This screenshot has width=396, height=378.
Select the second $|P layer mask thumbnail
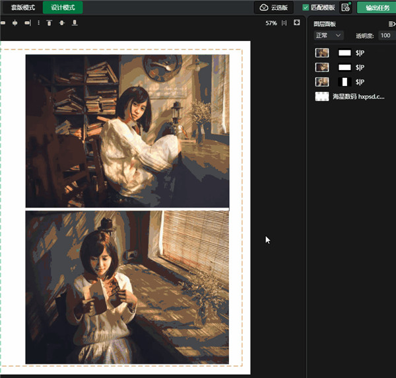pos(345,67)
